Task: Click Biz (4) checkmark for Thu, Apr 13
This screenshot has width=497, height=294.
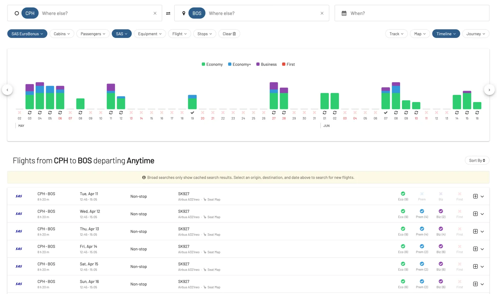Action: point(441,229)
